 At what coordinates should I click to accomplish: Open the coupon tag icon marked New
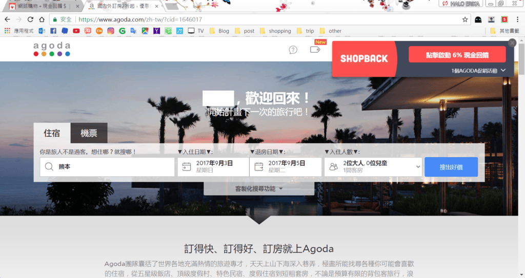pos(315,50)
